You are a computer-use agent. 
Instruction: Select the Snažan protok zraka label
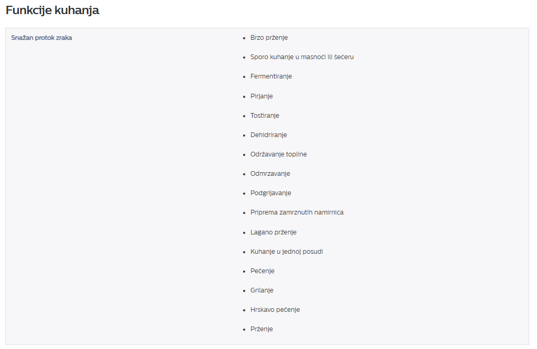[41, 38]
